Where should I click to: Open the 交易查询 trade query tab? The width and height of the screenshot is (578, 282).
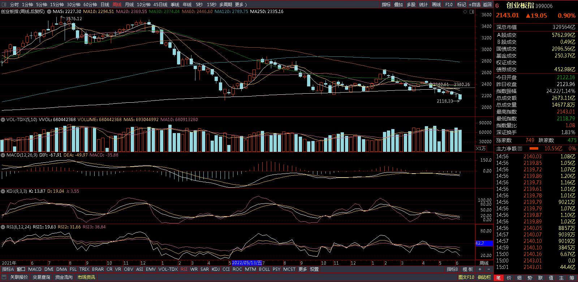(x=42, y=277)
